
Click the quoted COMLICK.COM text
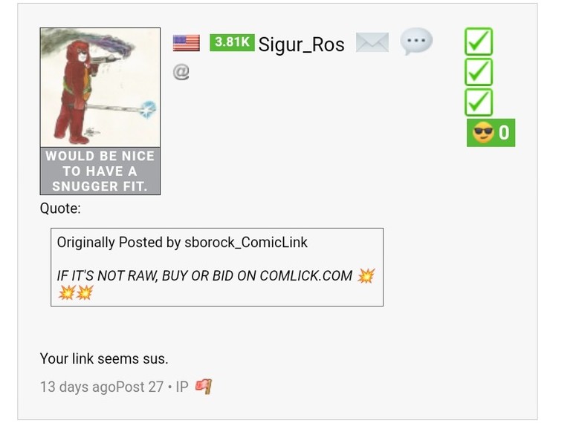pos(305,276)
